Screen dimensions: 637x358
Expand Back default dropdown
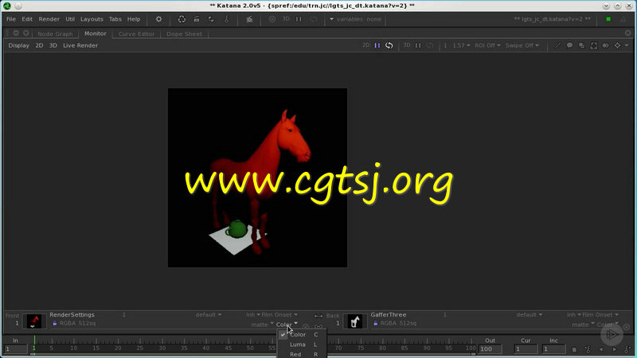(x=530, y=314)
